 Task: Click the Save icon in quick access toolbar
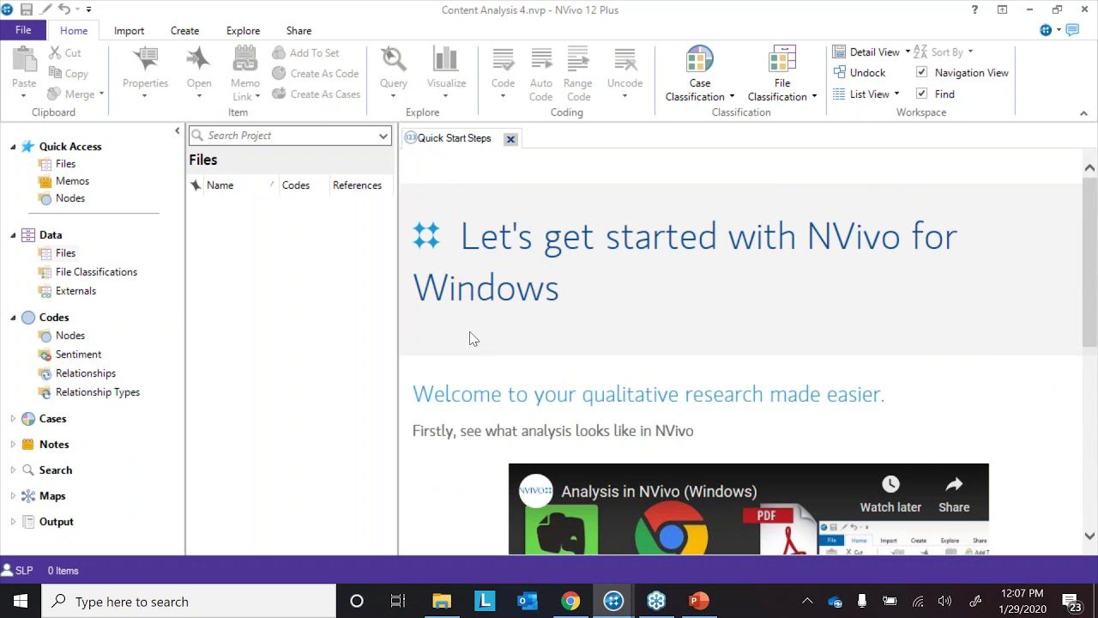pos(26,9)
